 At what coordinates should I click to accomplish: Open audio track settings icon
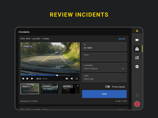coord(67,79)
